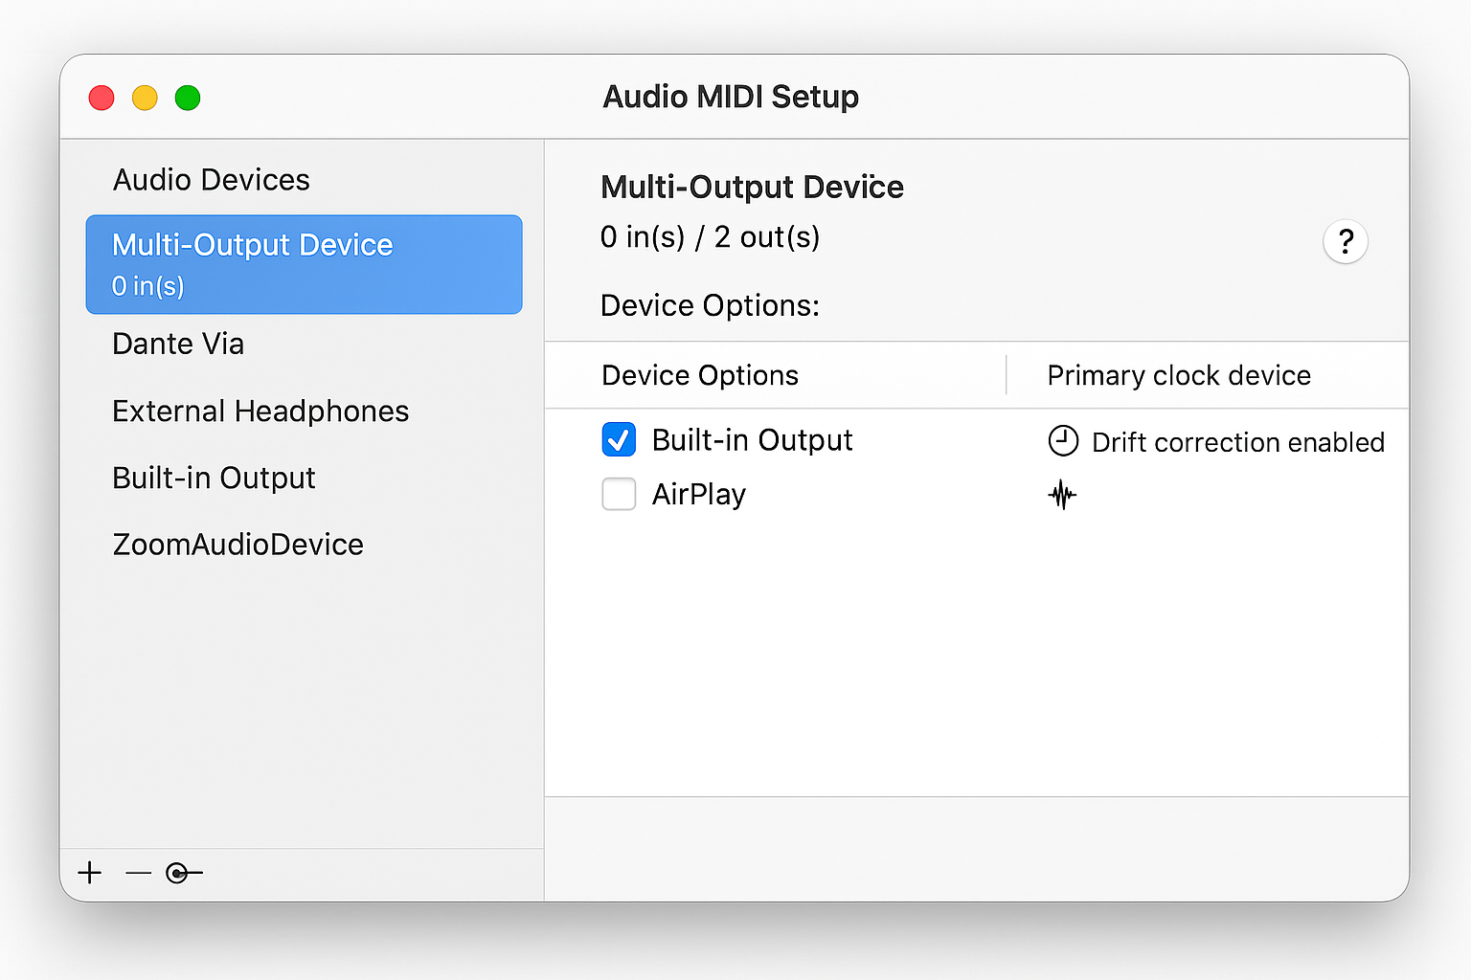This screenshot has height=980, width=1471.
Task: Click the 0 in(s) / 2 out(s) label
Action: pos(710,236)
